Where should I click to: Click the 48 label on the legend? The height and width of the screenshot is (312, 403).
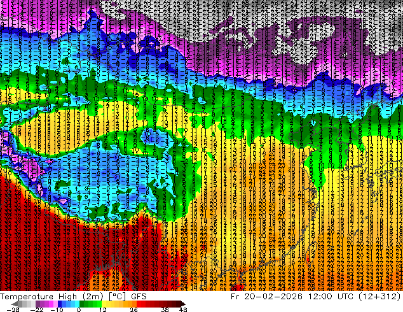(183, 309)
